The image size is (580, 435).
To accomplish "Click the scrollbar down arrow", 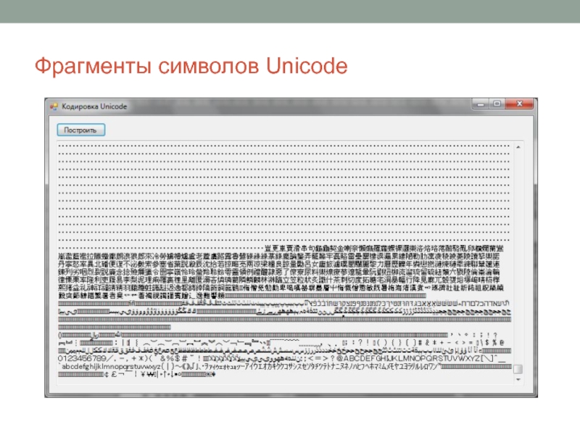I will point(518,379).
